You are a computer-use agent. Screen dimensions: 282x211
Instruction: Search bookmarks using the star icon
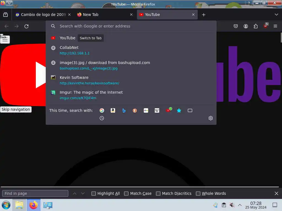point(179,110)
